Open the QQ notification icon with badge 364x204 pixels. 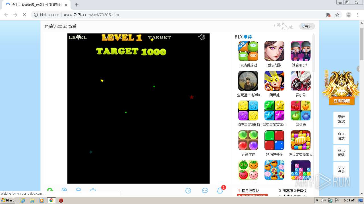pyautogui.click(x=220, y=190)
